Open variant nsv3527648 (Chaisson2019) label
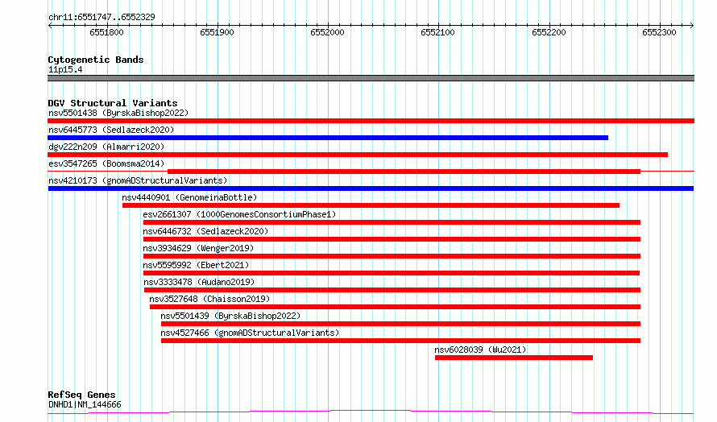Screen dimensions: 717x422 click(209, 299)
